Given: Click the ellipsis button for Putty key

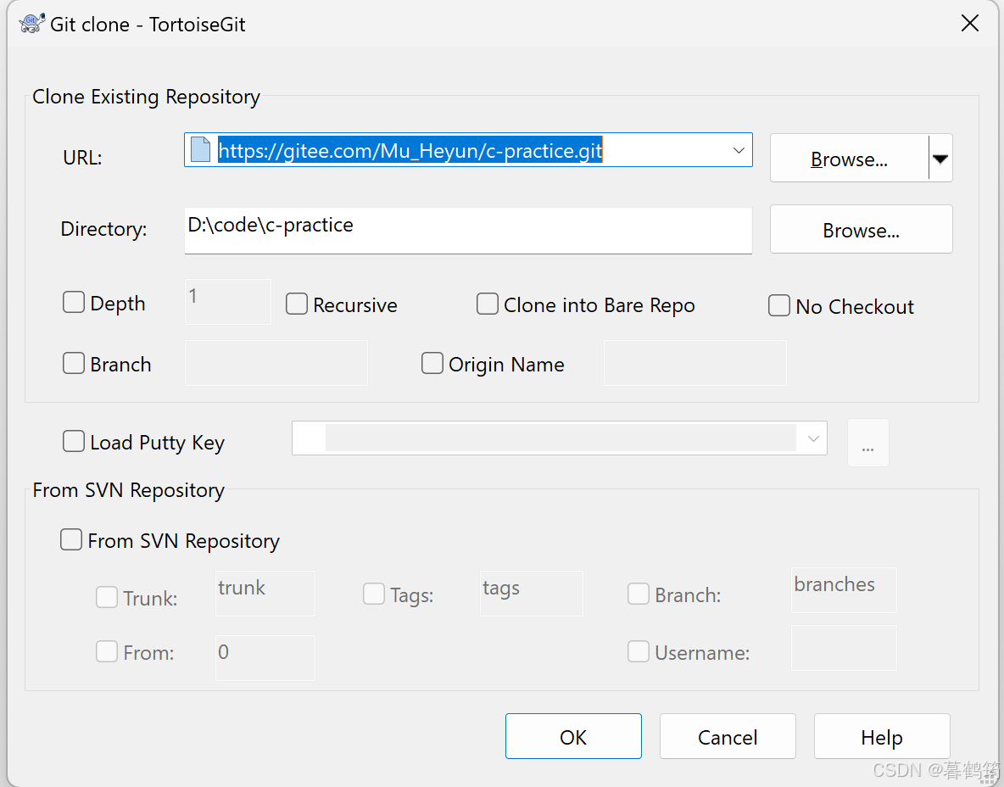Looking at the screenshot, I should (x=868, y=443).
